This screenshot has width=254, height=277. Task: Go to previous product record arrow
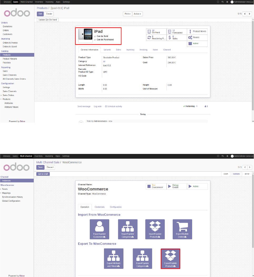pyautogui.click(x=245, y=14)
